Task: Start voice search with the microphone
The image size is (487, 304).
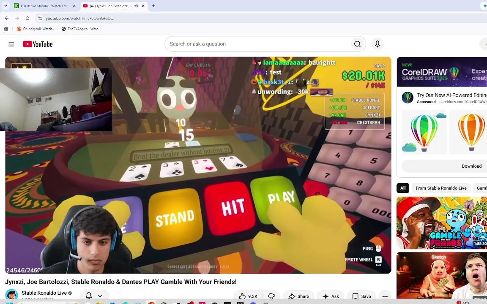Action: pyautogui.click(x=378, y=44)
